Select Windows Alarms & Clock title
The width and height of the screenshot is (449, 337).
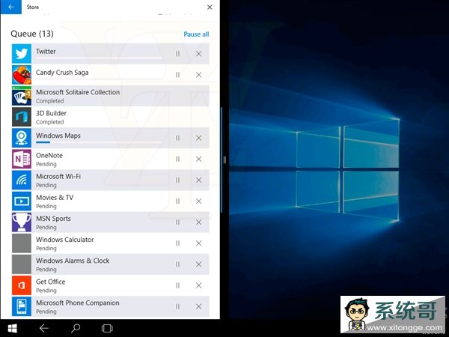click(x=73, y=261)
